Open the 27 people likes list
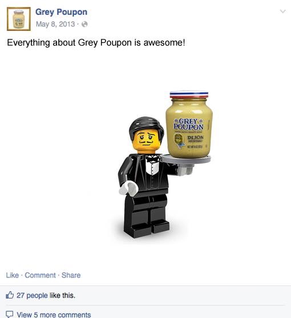This screenshot has height=318, width=291. (x=32, y=295)
